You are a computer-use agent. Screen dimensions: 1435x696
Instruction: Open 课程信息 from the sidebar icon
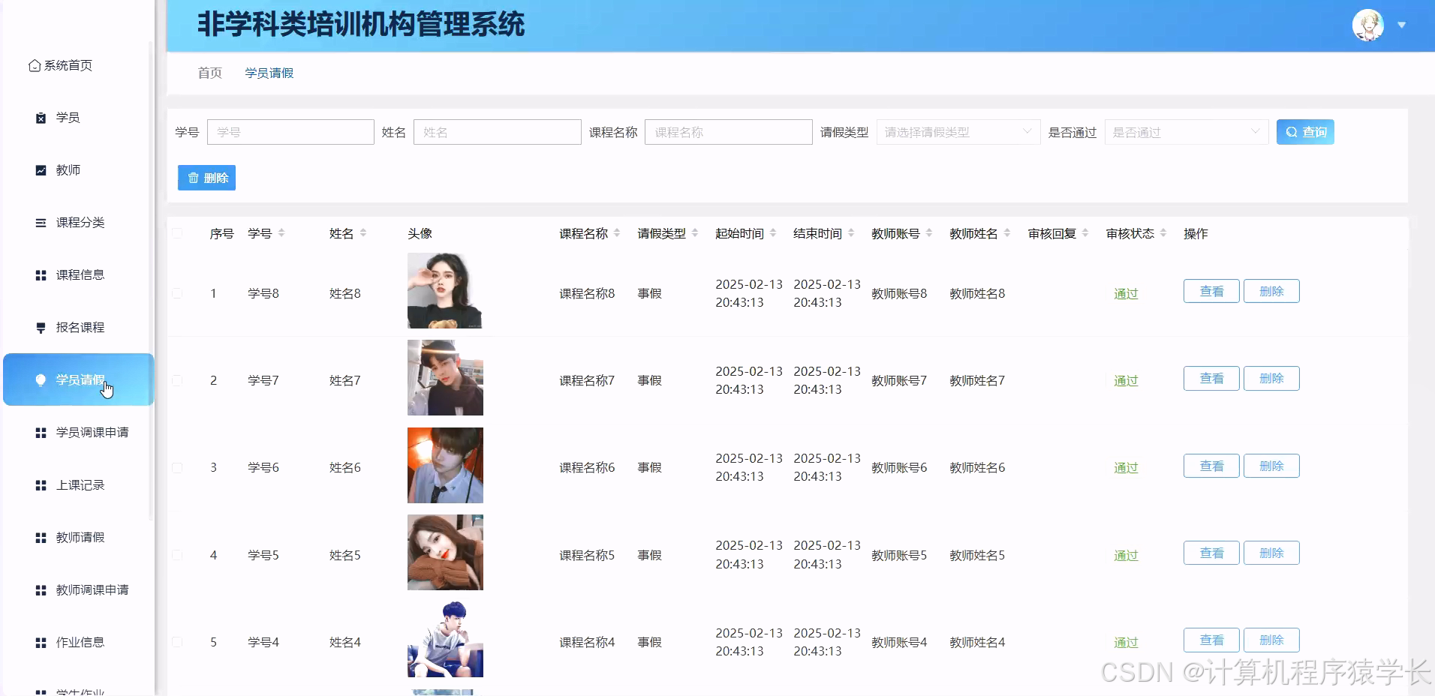pos(40,274)
